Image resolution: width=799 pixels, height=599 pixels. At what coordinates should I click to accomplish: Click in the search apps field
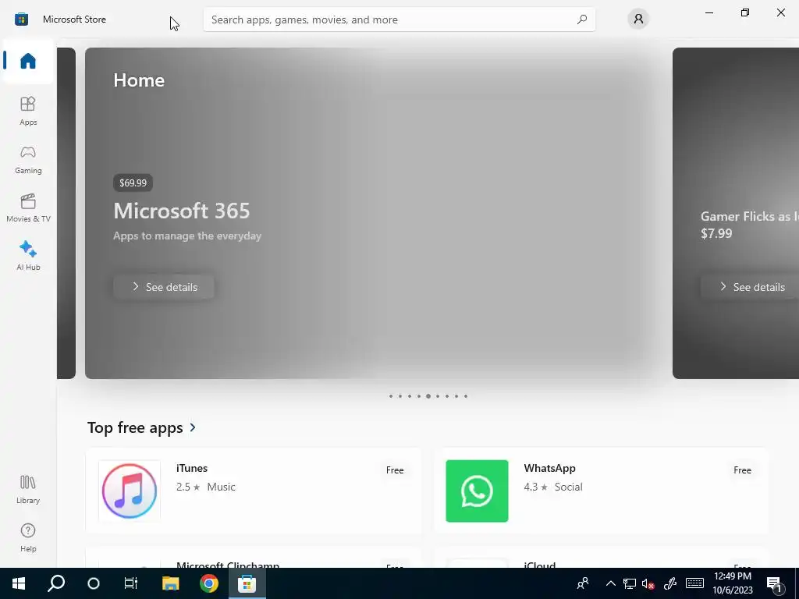click(399, 19)
